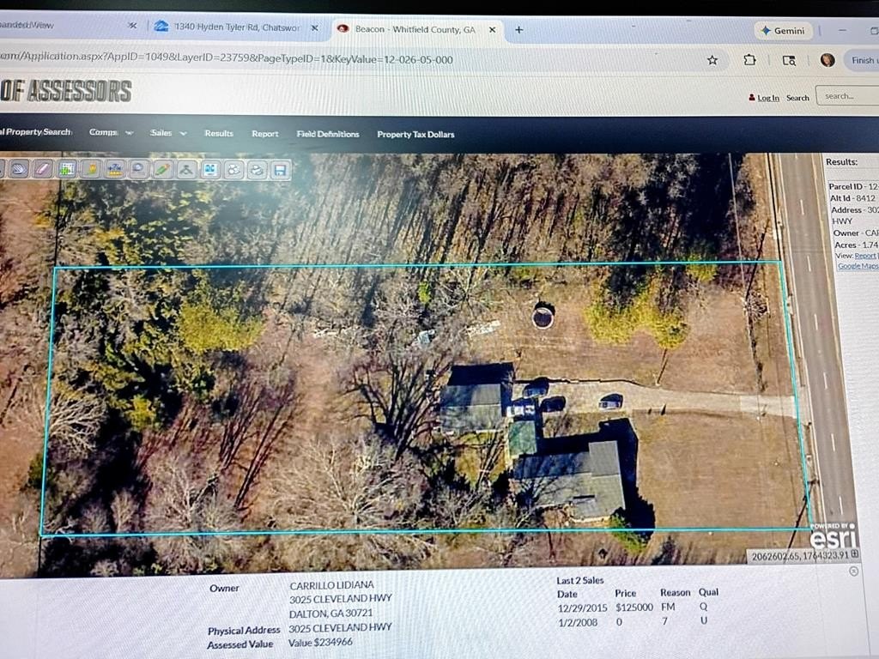The height and width of the screenshot is (659, 879).
Task: Open the Report link in Results panel
Action: coord(865,256)
